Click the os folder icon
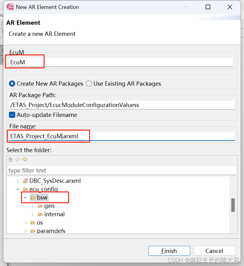The image size is (244, 266). tap(33, 222)
